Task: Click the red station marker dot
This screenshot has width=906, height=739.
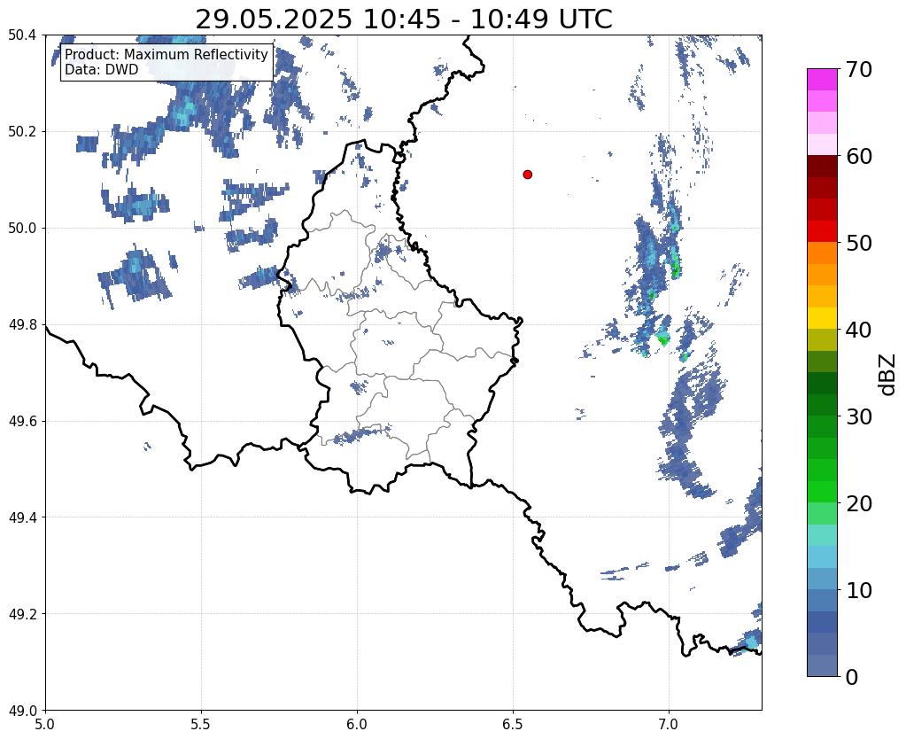Action: click(x=527, y=174)
